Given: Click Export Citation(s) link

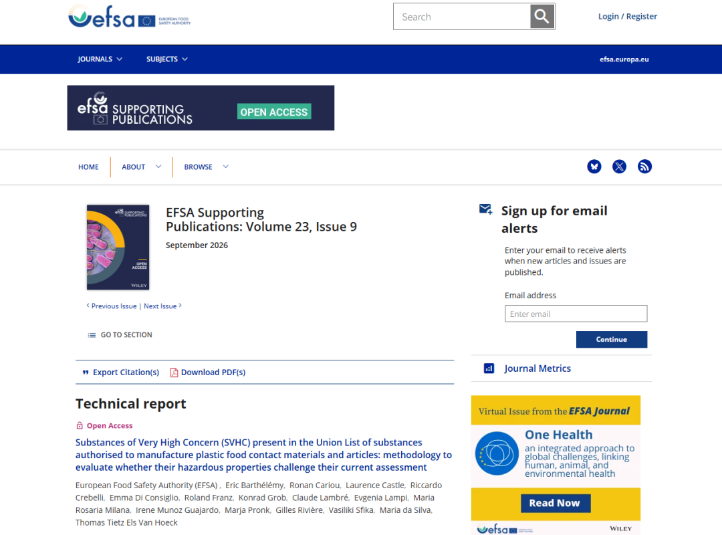Looking at the screenshot, I should click(x=126, y=372).
